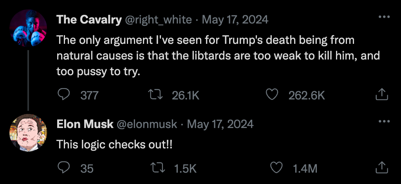Viewport: 401px width, 184px height.
Task: Open the Elon Musk display name
Action: pyautogui.click(x=85, y=124)
